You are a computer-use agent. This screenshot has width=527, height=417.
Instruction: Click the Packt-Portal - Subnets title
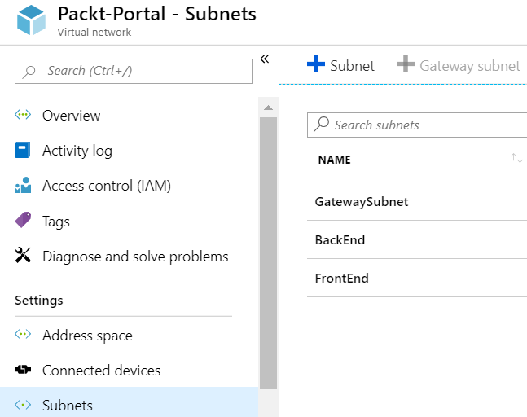coord(157,14)
